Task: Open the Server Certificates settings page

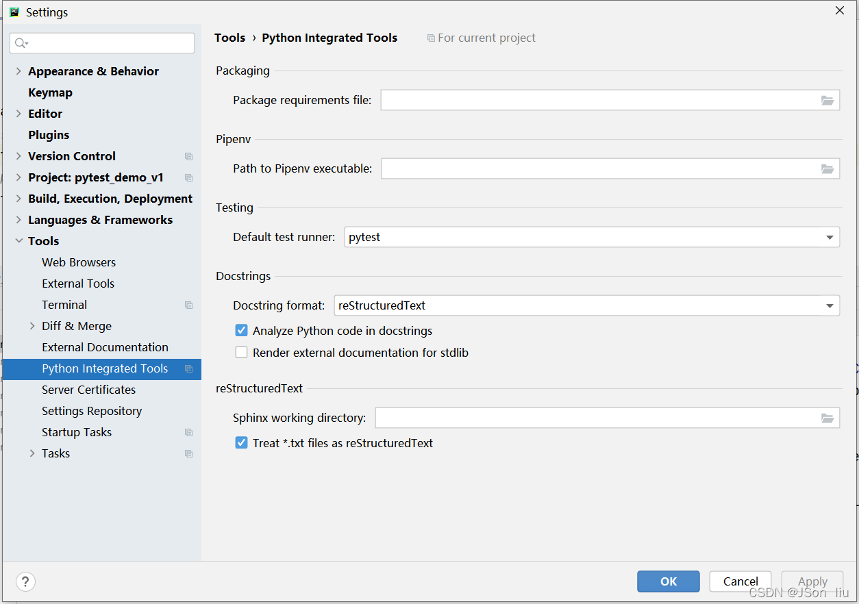Action: [x=88, y=390]
